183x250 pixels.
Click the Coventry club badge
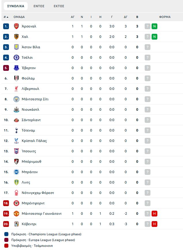tap(16, 224)
